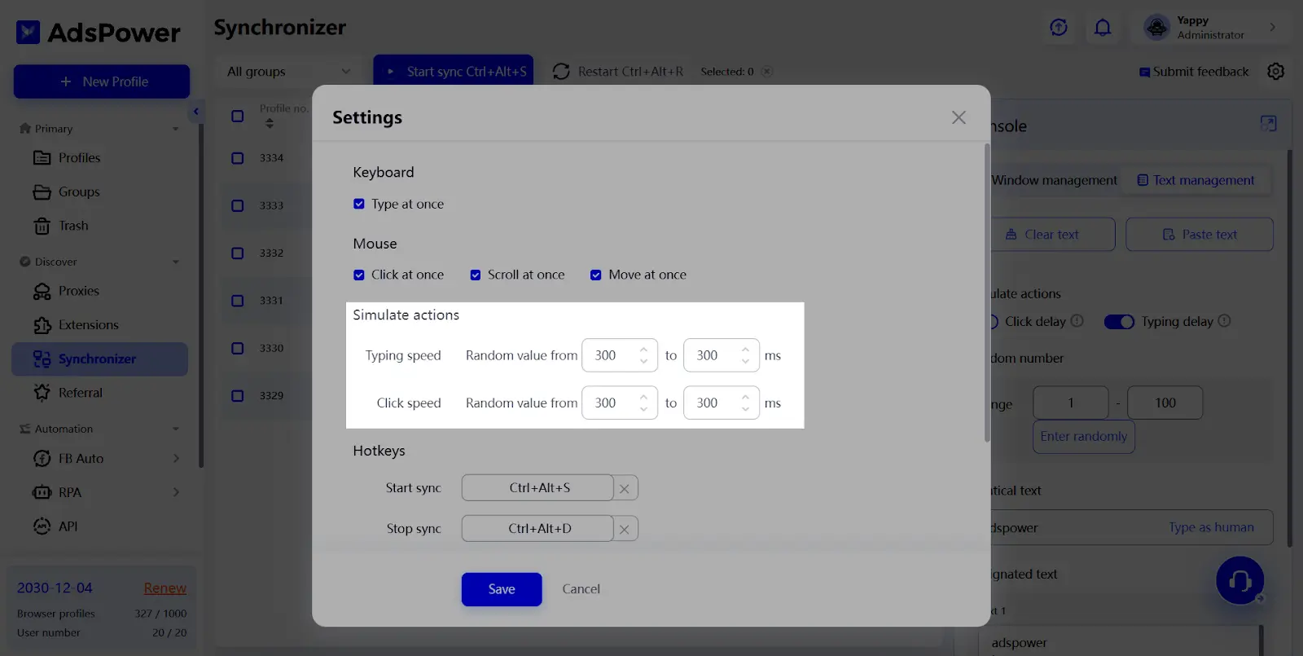Image resolution: width=1303 pixels, height=656 pixels.
Task: Uncheck the Type at once checkbox
Action: (359, 205)
